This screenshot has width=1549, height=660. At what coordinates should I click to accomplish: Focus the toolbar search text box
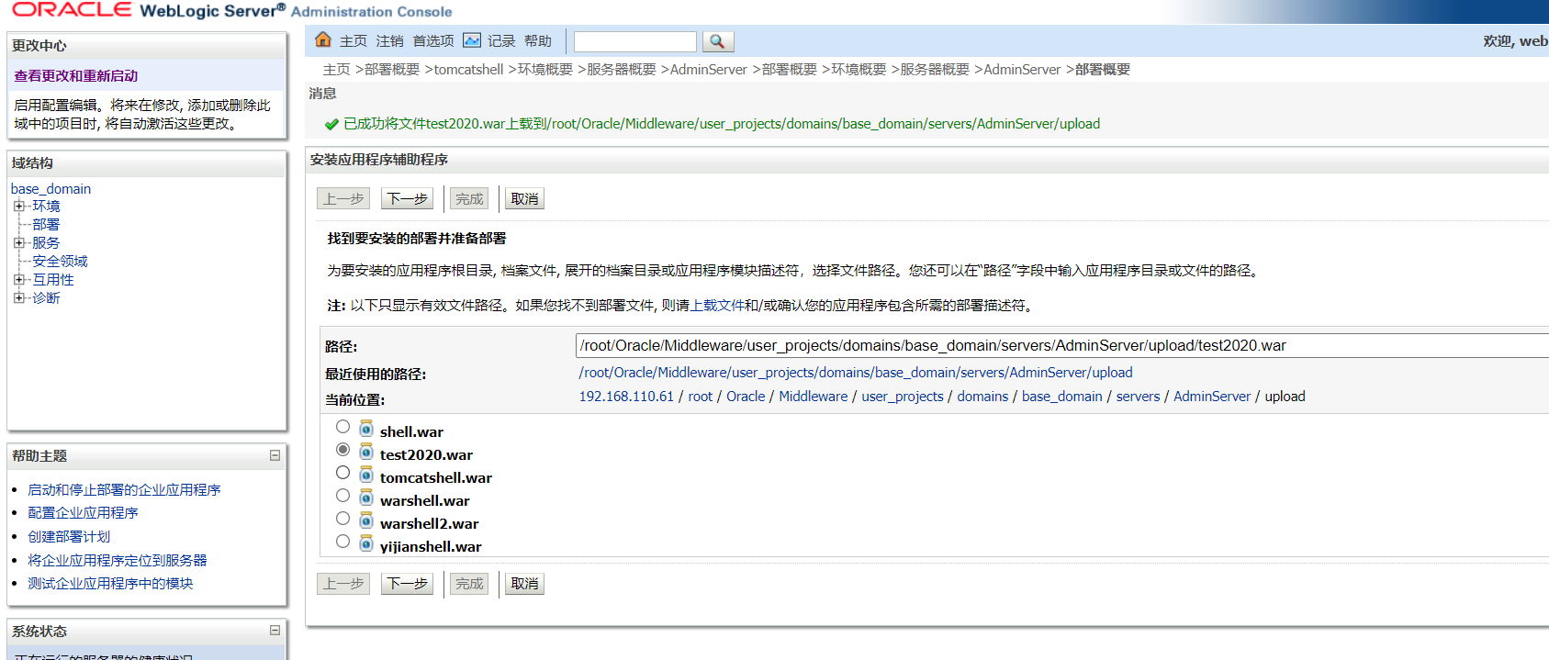pyautogui.click(x=635, y=41)
